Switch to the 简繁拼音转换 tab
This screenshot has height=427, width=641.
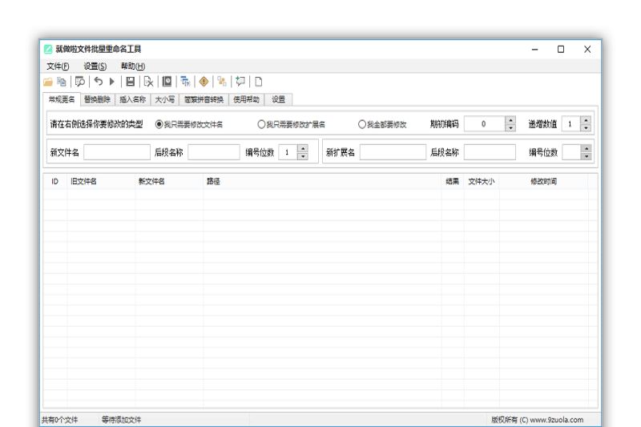pos(204,99)
